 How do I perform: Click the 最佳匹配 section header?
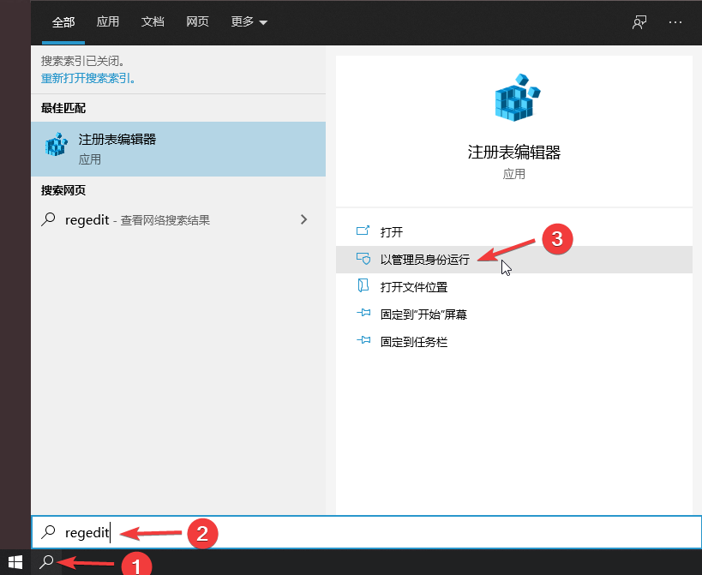coord(63,108)
